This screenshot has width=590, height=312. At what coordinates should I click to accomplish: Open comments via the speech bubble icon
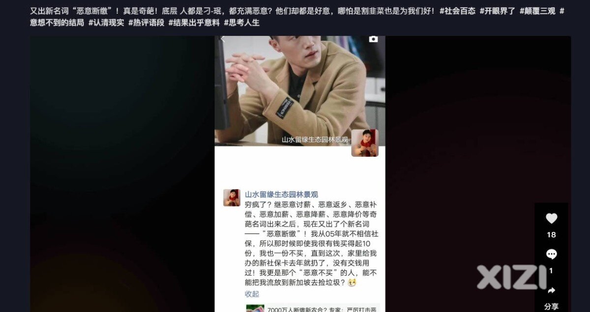[552, 254]
